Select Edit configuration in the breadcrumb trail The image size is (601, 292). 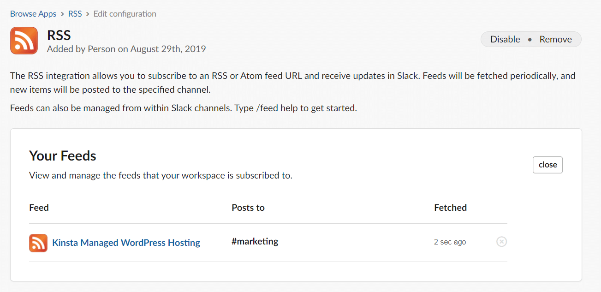click(125, 13)
